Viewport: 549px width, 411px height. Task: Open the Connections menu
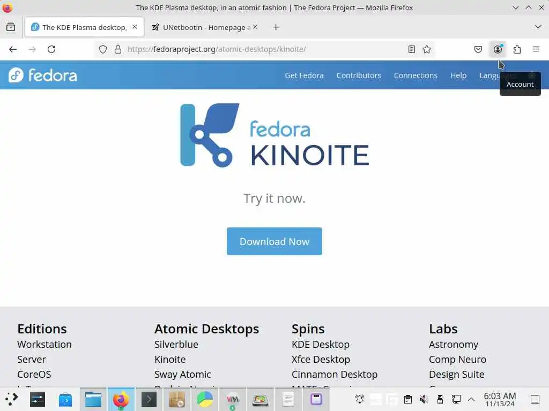pos(416,75)
